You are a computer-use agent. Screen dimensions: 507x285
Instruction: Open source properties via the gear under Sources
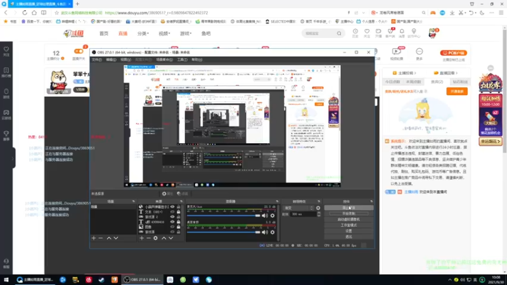(x=155, y=238)
